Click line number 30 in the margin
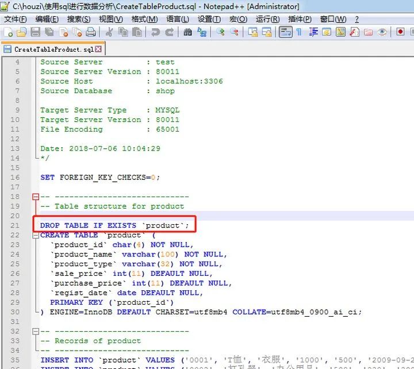The height and width of the screenshot is (369, 414). coord(15,312)
